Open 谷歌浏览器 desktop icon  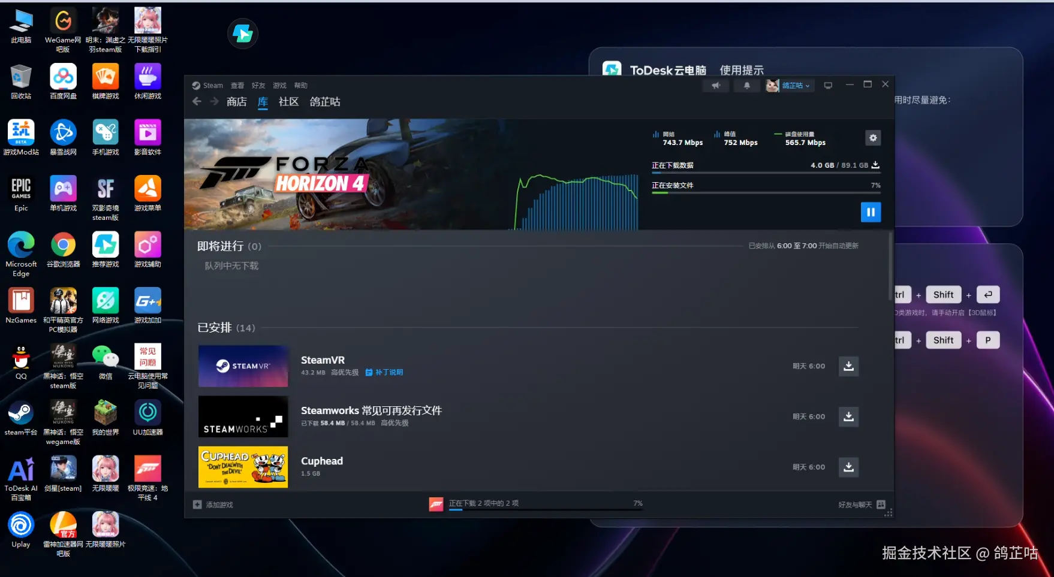[x=63, y=250]
